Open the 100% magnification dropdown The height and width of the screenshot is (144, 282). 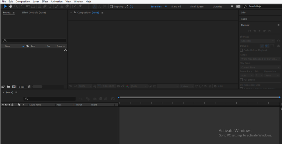point(85,86)
